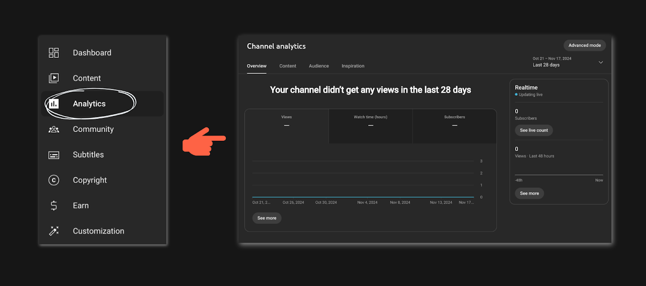Select the Content sidebar icon
646x286 pixels.
tap(54, 78)
